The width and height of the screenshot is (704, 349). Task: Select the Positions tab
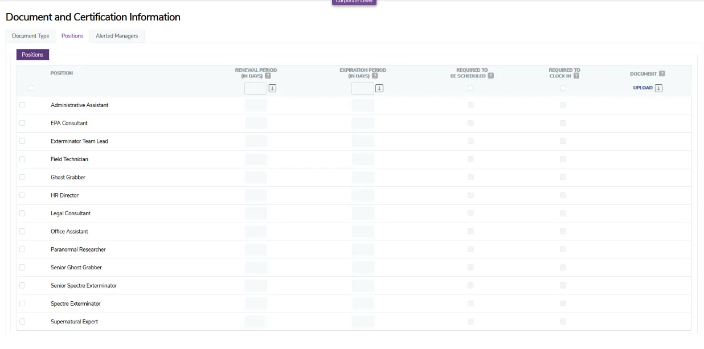point(72,36)
